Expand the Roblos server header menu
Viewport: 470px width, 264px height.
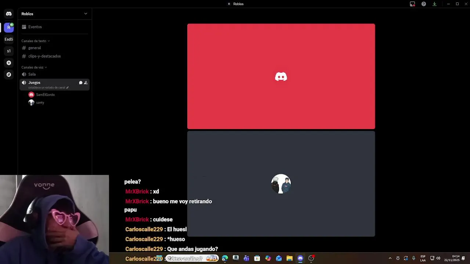pos(55,14)
